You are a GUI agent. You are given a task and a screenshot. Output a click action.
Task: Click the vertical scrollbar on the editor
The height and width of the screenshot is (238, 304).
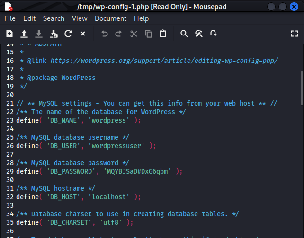click(302, 88)
